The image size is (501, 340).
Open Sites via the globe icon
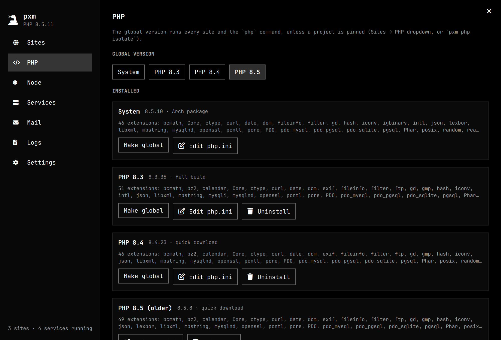[16, 42]
